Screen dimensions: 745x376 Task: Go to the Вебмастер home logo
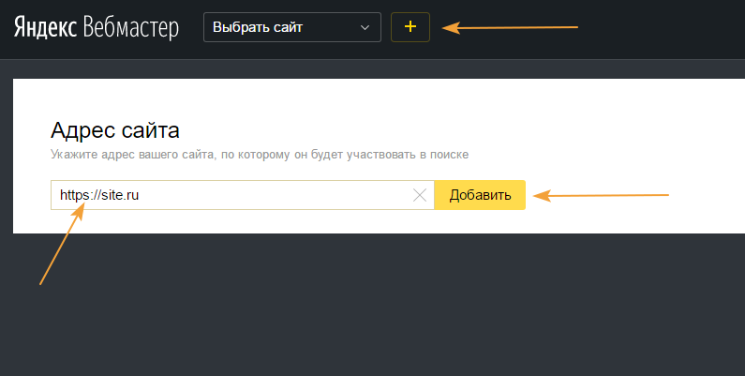tap(130, 28)
